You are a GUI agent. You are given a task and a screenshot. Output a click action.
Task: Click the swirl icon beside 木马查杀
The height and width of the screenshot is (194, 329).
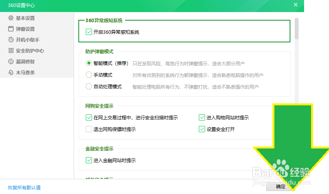[11, 72]
